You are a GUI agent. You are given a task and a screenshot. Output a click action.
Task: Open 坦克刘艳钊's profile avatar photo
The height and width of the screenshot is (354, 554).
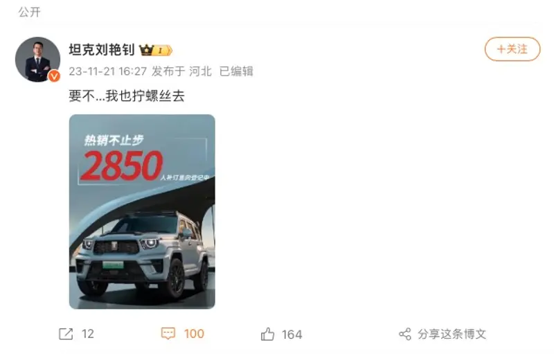point(37,60)
